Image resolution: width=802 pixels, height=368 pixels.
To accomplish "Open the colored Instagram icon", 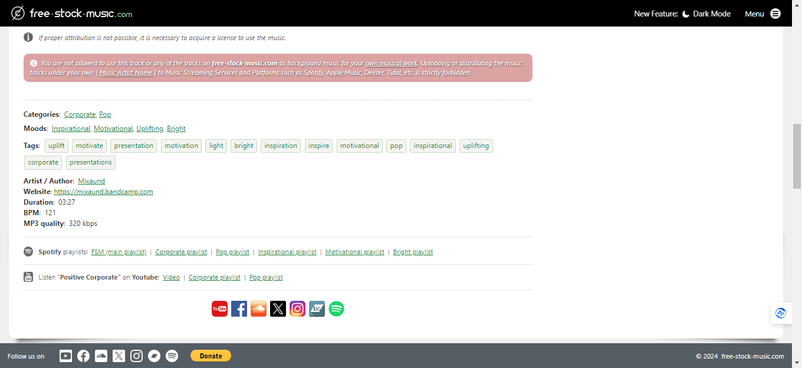I will (x=297, y=308).
